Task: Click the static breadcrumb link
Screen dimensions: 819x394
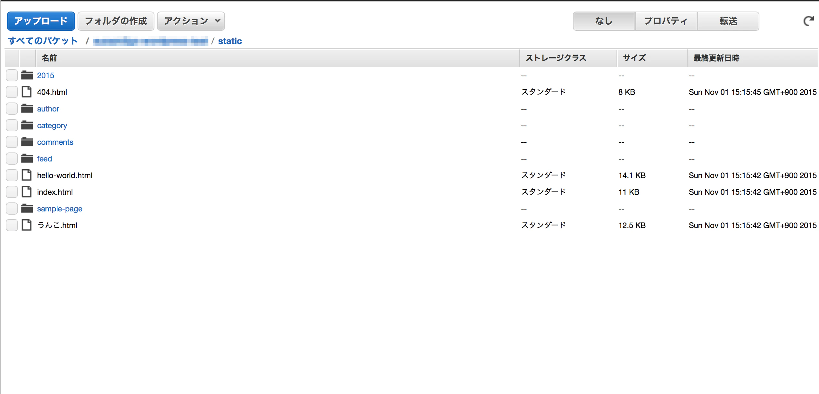Action: (230, 41)
